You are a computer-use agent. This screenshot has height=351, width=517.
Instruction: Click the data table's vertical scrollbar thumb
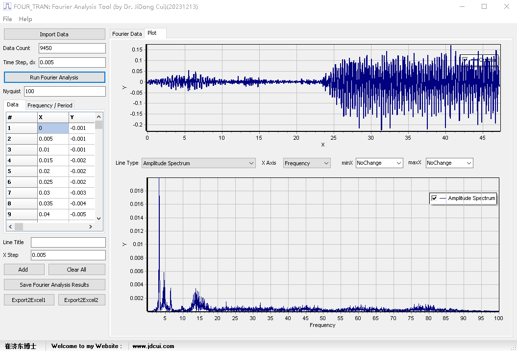coord(98,125)
